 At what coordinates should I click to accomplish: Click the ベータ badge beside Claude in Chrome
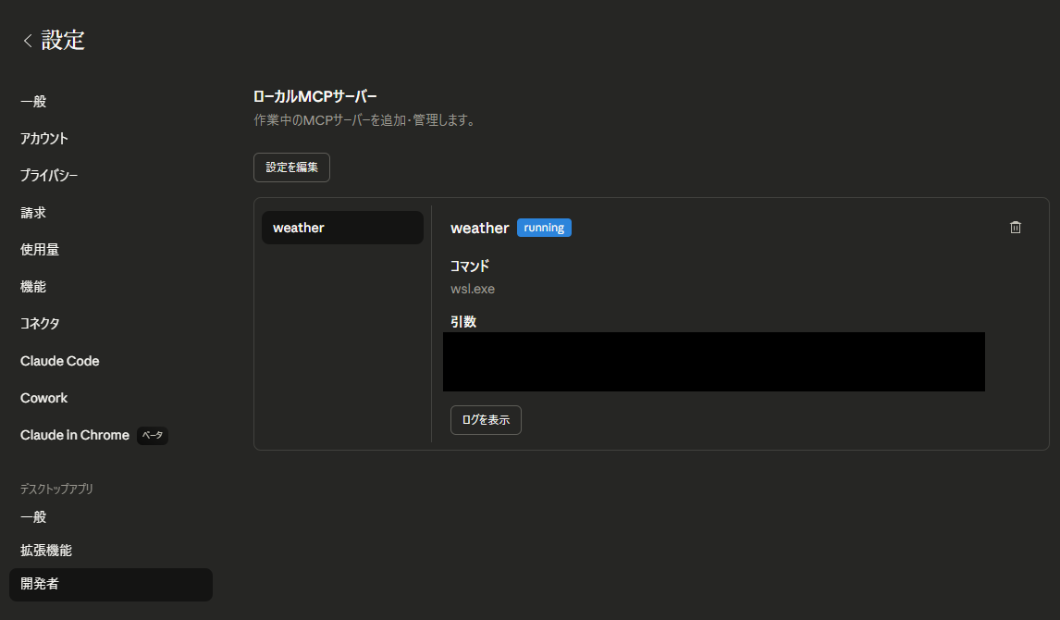click(x=153, y=435)
